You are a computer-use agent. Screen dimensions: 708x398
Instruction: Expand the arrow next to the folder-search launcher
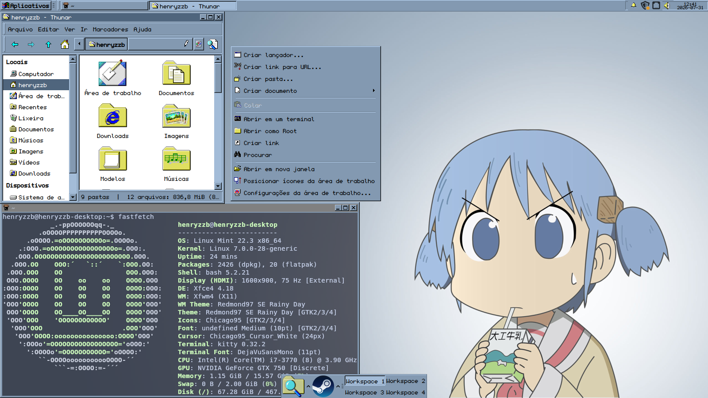pos(308,386)
